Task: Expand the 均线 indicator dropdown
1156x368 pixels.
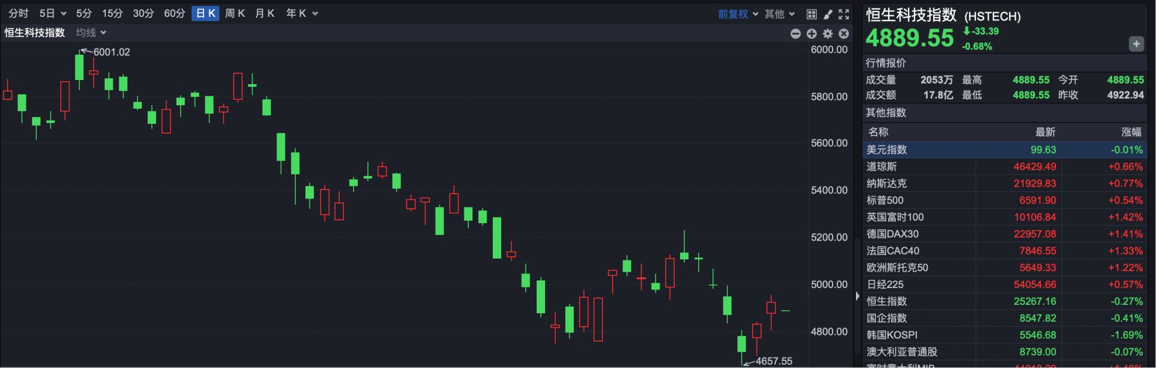Action: coord(91,32)
